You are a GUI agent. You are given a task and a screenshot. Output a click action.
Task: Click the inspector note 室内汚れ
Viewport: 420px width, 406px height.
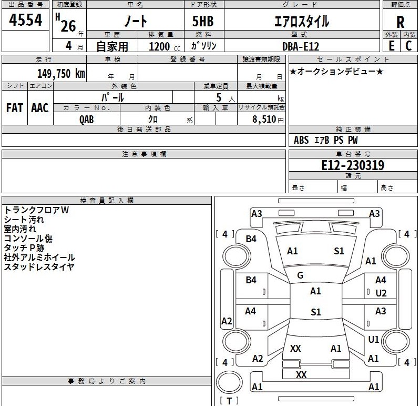point(20,229)
